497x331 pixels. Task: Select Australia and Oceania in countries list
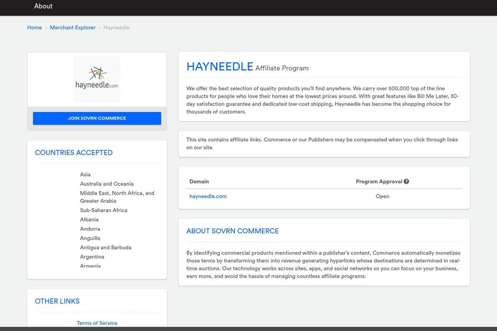click(x=107, y=184)
